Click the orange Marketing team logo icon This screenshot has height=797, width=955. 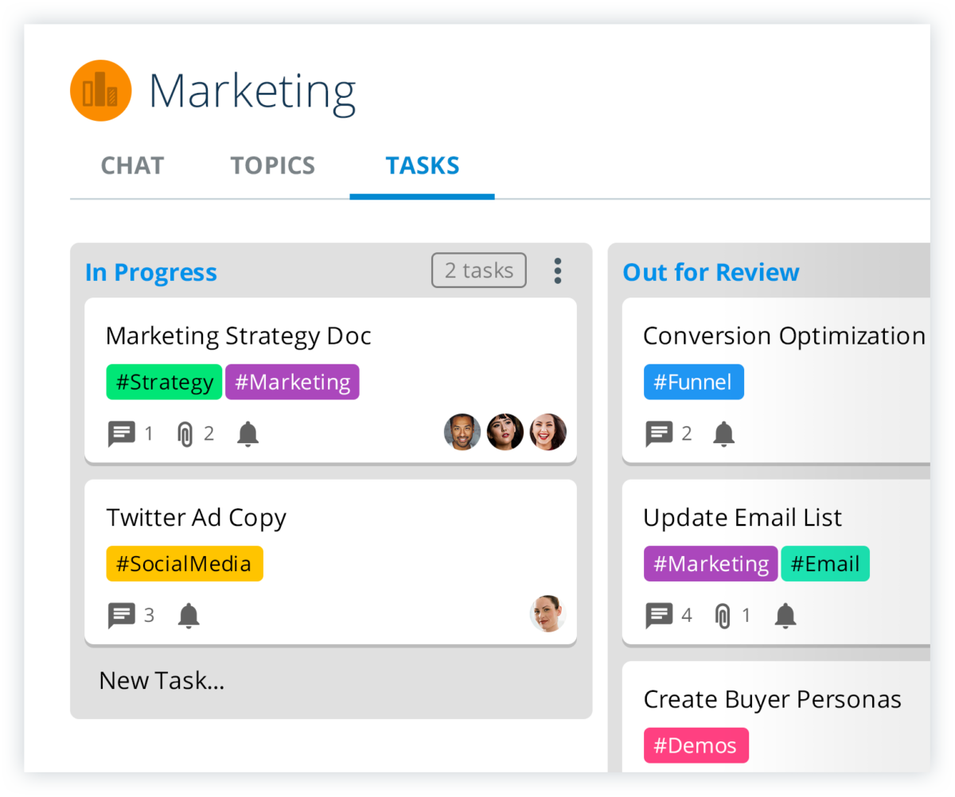tap(100, 91)
